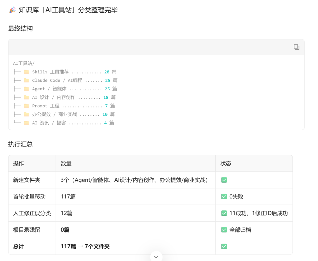Click the Agent / 智能体 folder icon
Viewport: 318px width, 261px height.
(x=26, y=89)
